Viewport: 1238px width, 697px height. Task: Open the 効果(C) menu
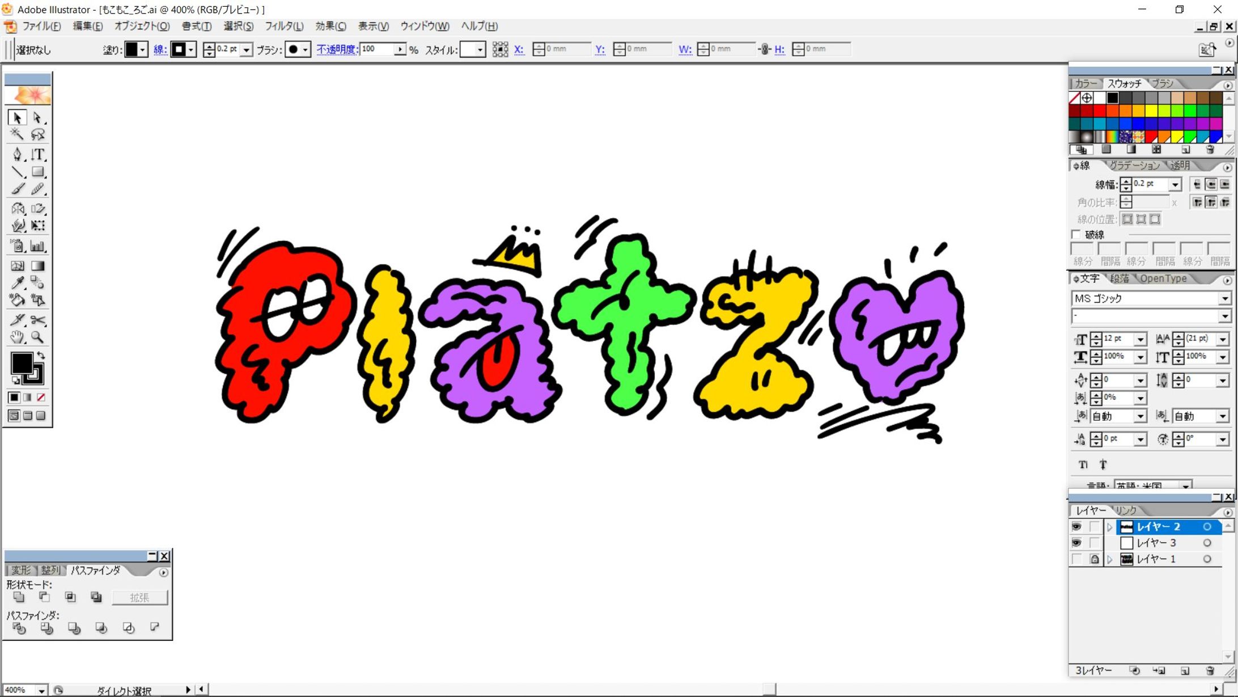tap(330, 26)
